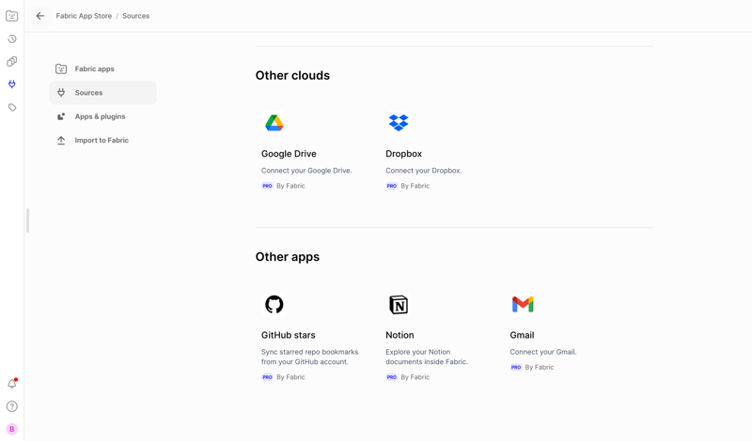
Task: Go back using the arrow button
Action: click(x=40, y=16)
